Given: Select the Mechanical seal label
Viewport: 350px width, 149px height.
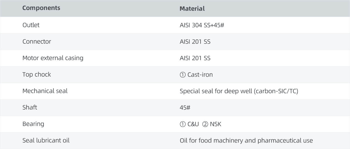Looking at the screenshot, I should coord(45,91).
